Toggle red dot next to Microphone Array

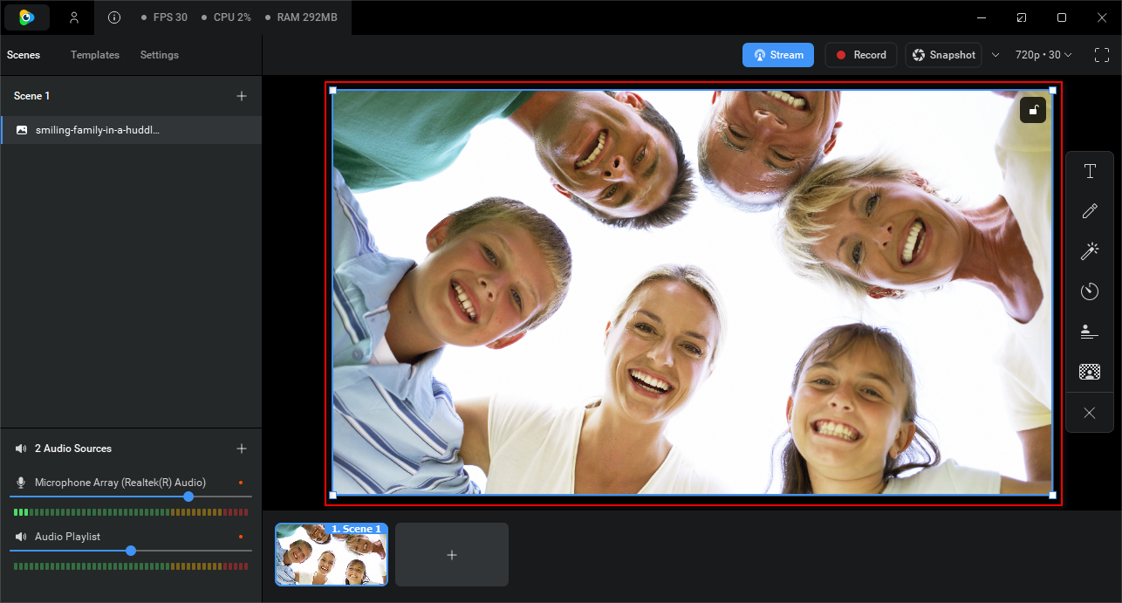(x=240, y=483)
